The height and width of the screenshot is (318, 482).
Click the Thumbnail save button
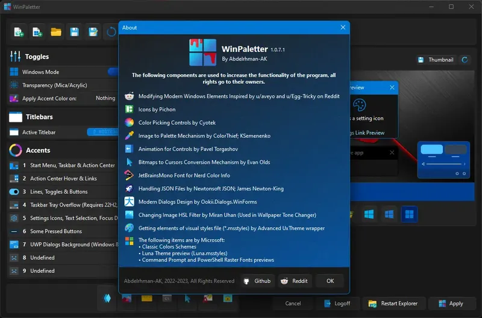436,60
